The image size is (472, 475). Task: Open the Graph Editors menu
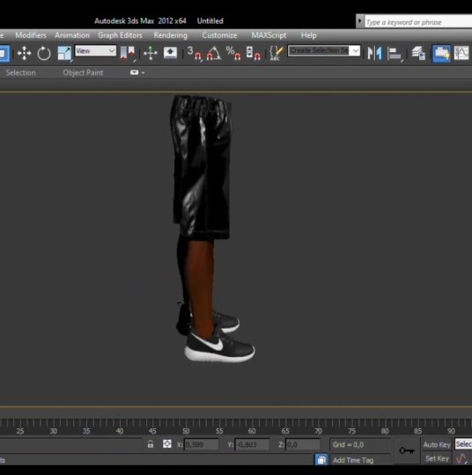coord(120,35)
